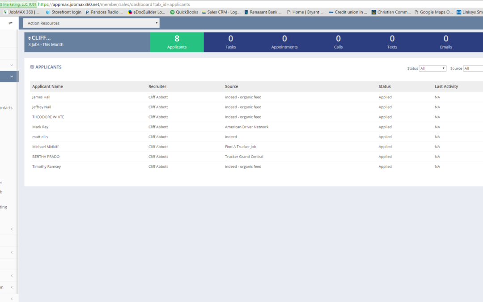This screenshot has height=302, width=483.
Task: Select the Calls tab
Action: click(x=338, y=42)
